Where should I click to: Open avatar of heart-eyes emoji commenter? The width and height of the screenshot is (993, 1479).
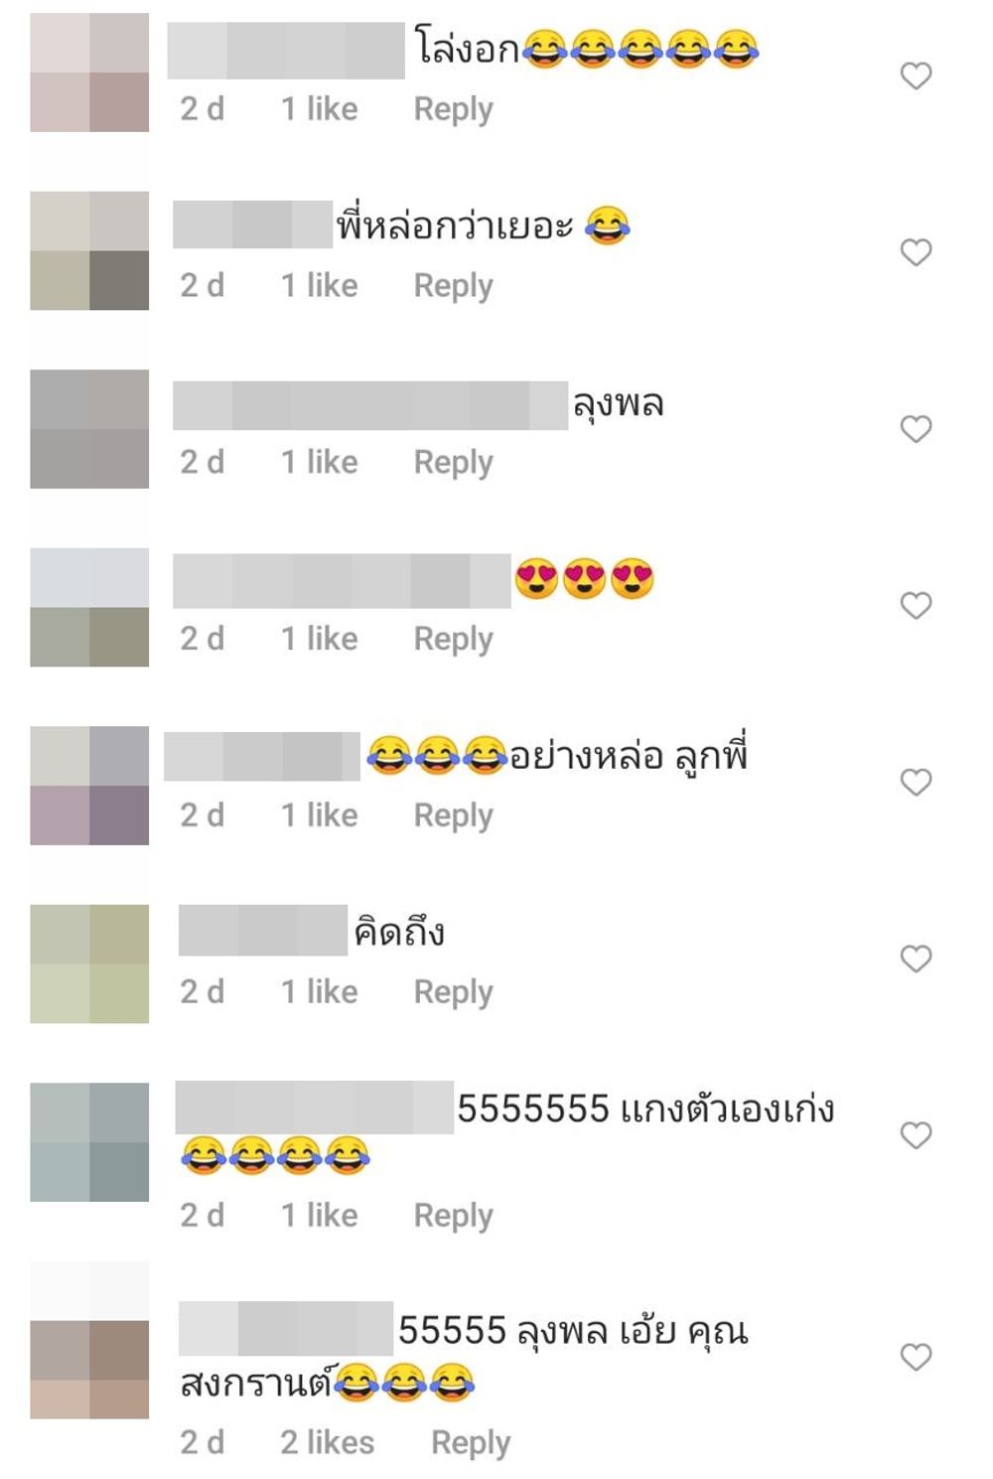click(x=89, y=607)
